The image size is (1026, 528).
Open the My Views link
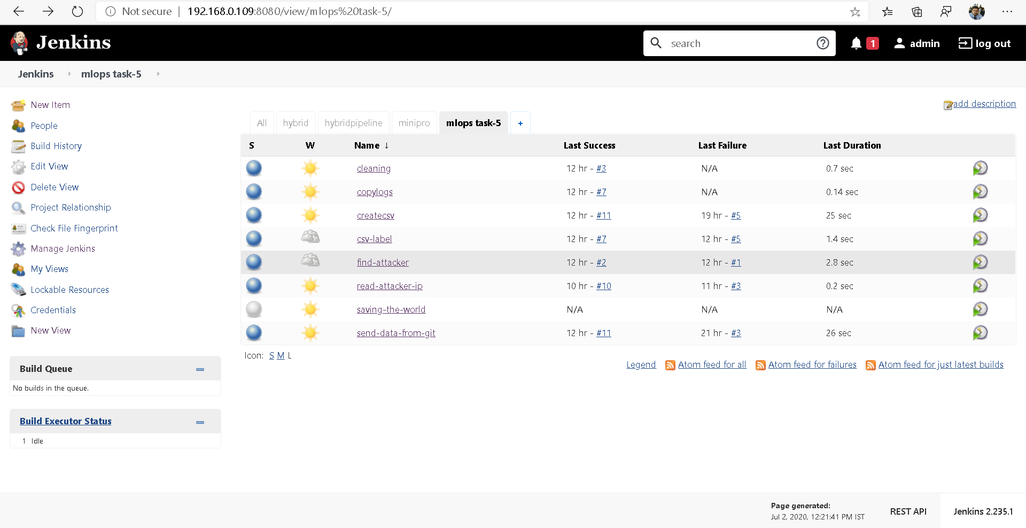click(49, 269)
